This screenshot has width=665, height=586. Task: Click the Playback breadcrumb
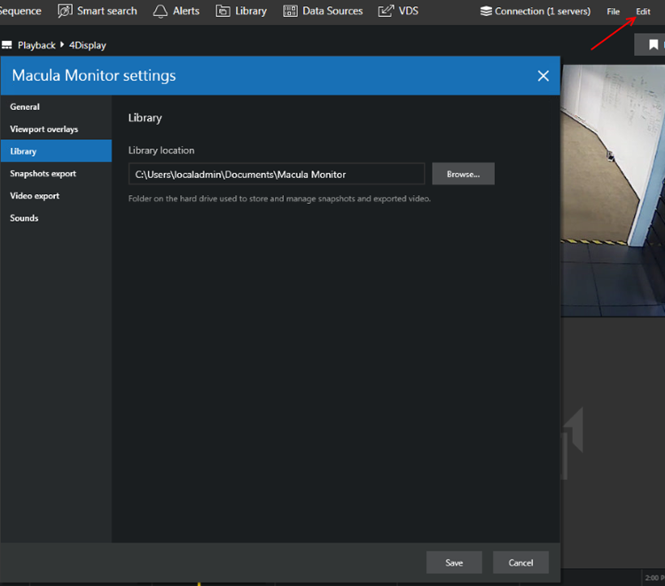click(x=36, y=45)
